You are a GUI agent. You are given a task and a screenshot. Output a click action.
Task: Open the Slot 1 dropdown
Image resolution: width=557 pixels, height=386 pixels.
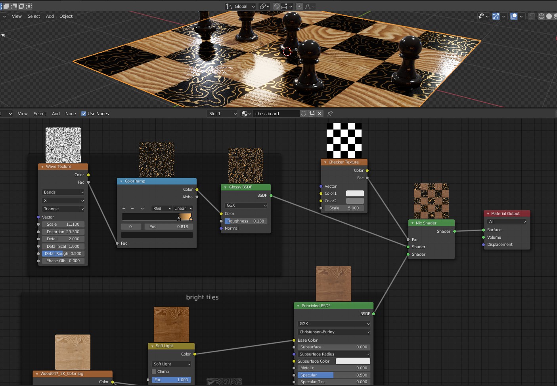[222, 114]
